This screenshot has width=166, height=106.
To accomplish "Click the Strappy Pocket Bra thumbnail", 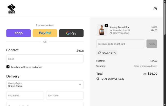I will pos(102,30).
